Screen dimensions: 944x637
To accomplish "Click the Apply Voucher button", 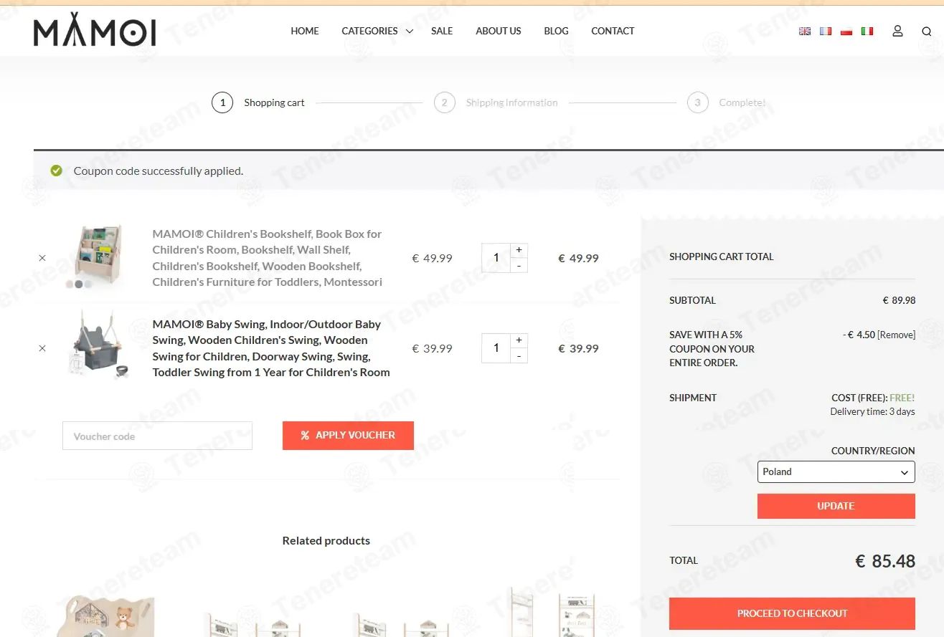I will (348, 435).
